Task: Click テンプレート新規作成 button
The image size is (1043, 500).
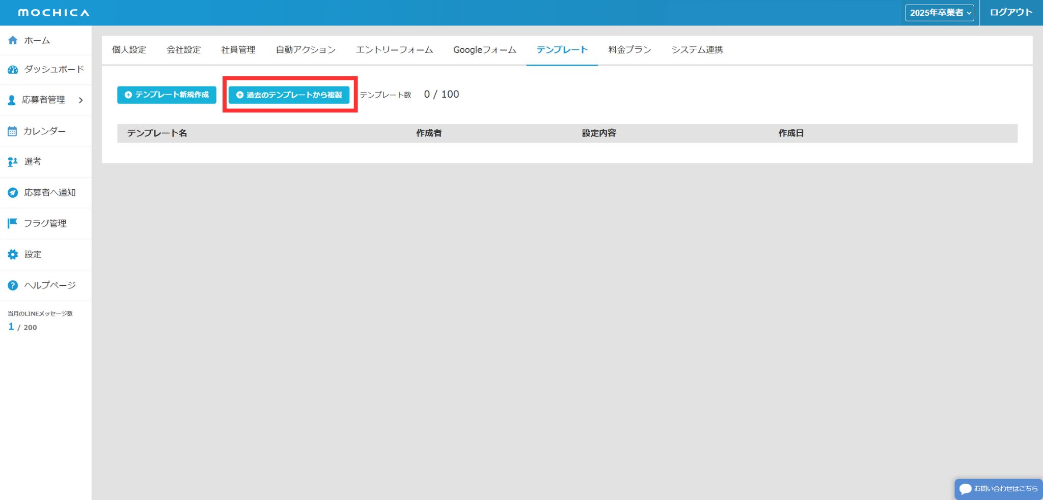Action: pyautogui.click(x=167, y=95)
